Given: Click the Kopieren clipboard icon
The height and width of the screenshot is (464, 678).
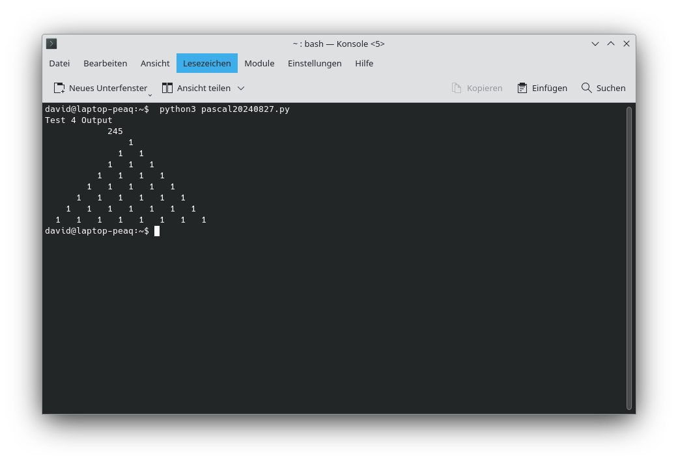Looking at the screenshot, I should (456, 87).
